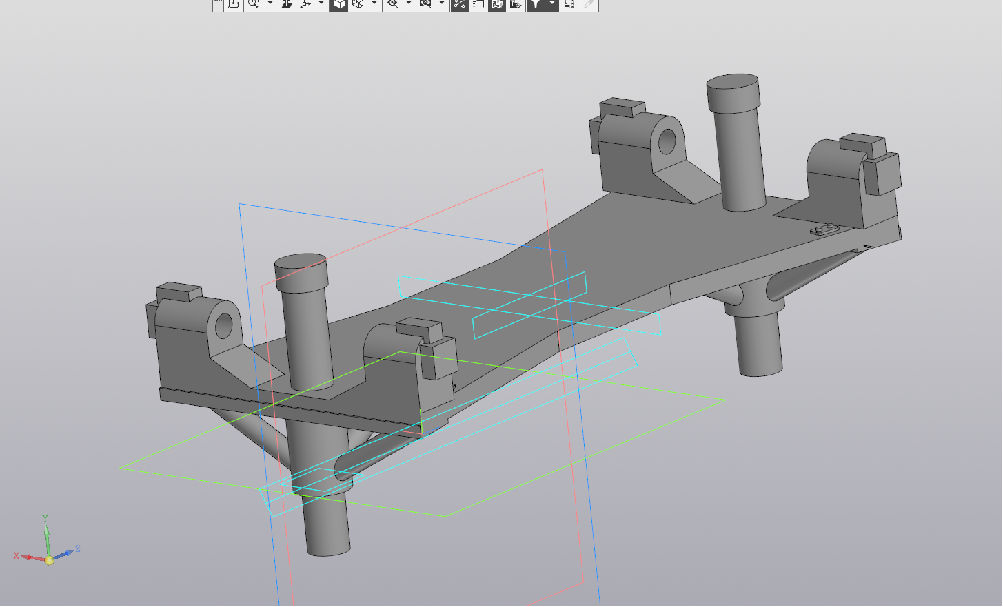The height and width of the screenshot is (607, 1003).
Task: Expand the dropdown arrow beside funnel filter
Action: coord(551,4)
